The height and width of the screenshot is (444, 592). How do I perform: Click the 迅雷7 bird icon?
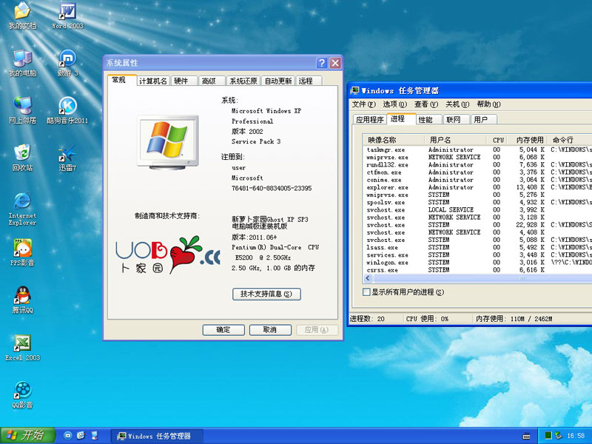67,154
